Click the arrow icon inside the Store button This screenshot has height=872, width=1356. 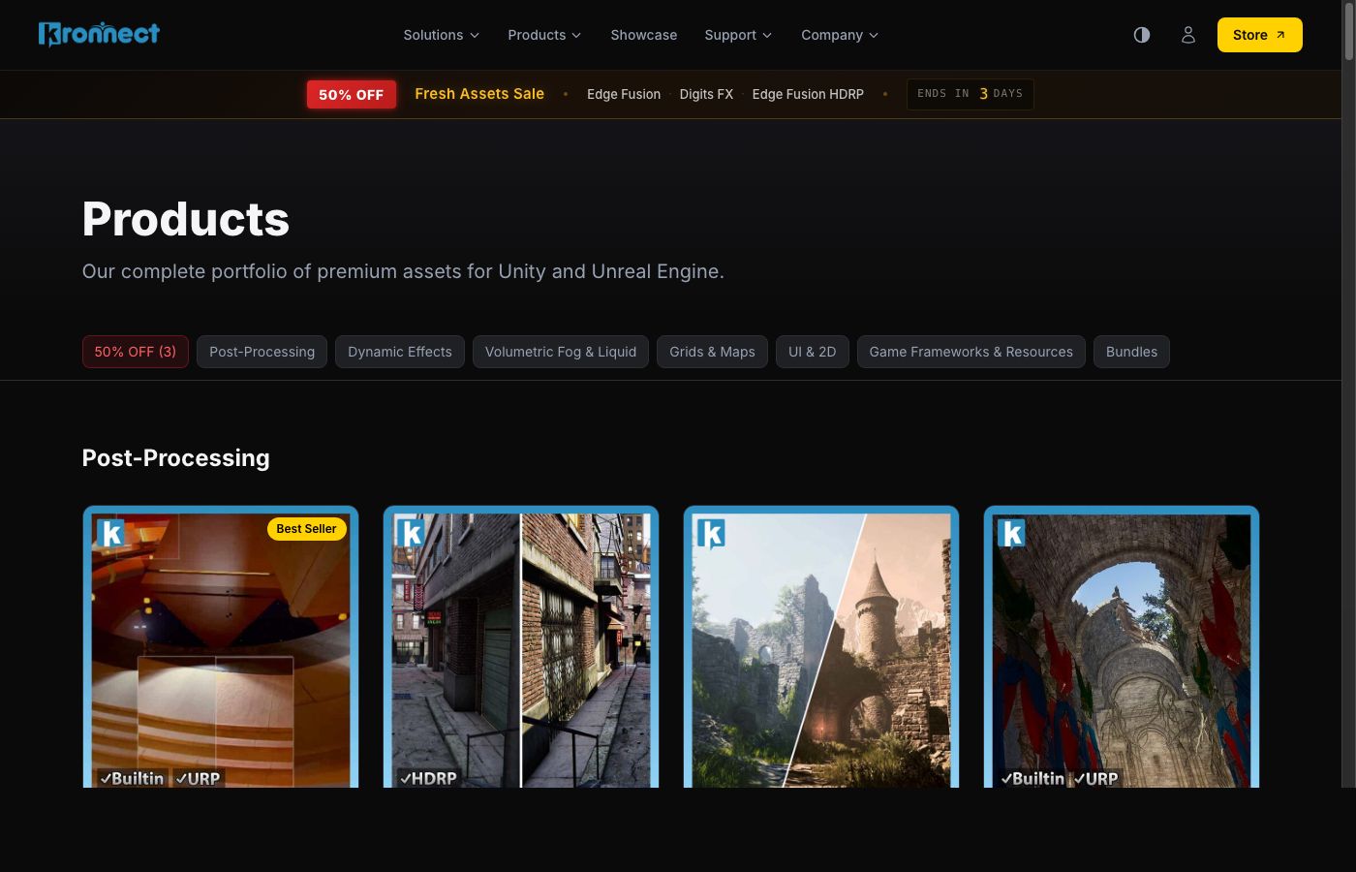coord(1280,33)
